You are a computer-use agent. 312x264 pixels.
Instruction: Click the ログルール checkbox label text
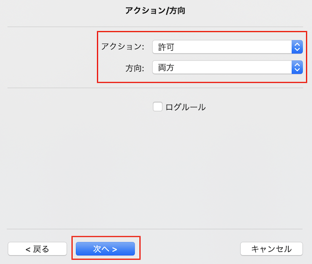(185, 107)
